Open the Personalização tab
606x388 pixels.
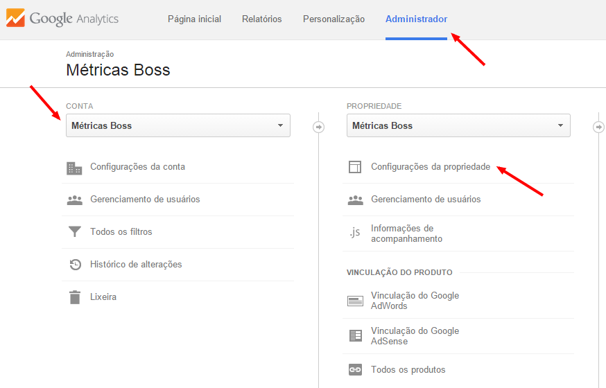pos(334,19)
